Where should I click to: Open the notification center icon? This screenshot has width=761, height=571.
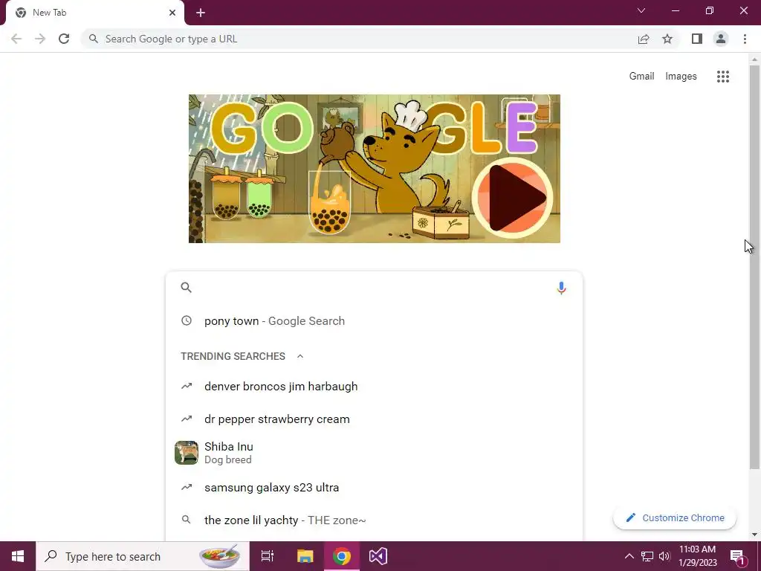point(738,556)
